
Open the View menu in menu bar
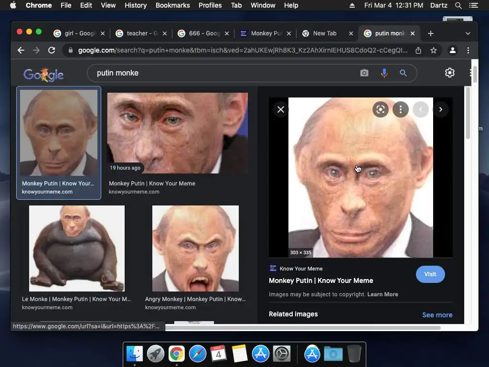point(108,5)
